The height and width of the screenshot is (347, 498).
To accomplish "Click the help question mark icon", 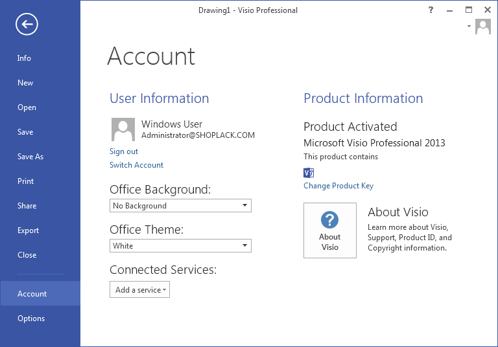I will click(431, 10).
